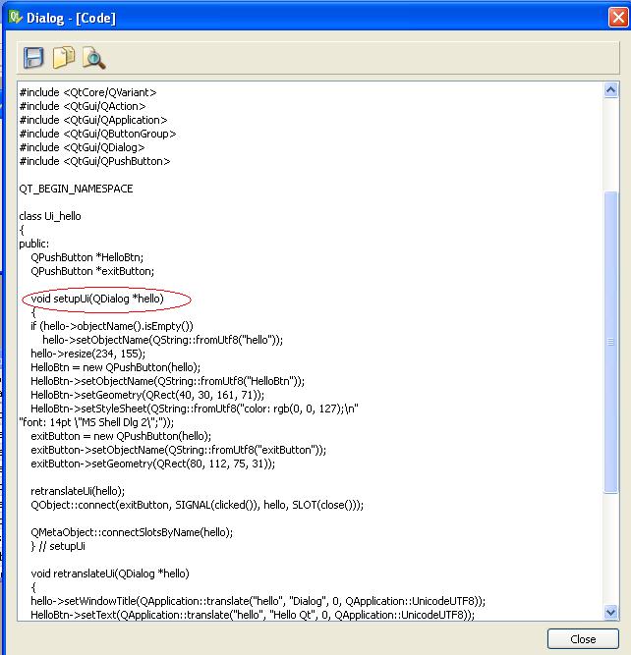
Task: Place cursor on QT_BEGIN_NAMESPACE line
Action: [x=76, y=189]
